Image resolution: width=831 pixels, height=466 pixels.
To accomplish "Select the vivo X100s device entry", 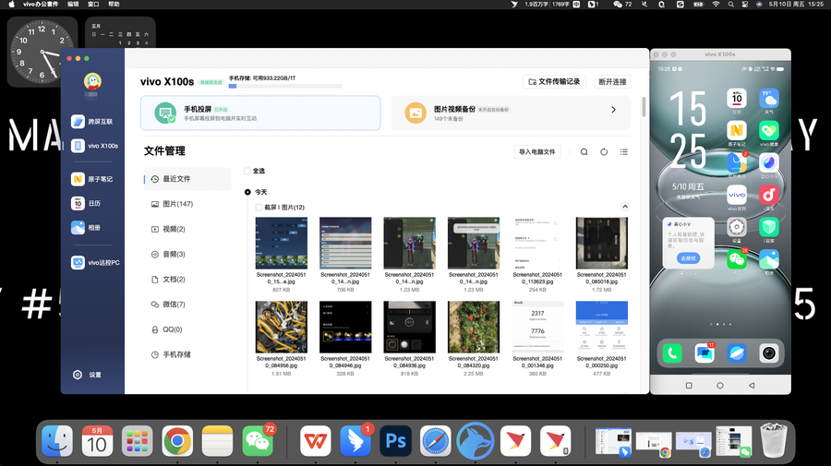I will [x=94, y=146].
